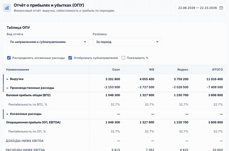The height and width of the screenshot is (151, 229).
Task: Click the bar chart report icon
Action: click(7, 8)
